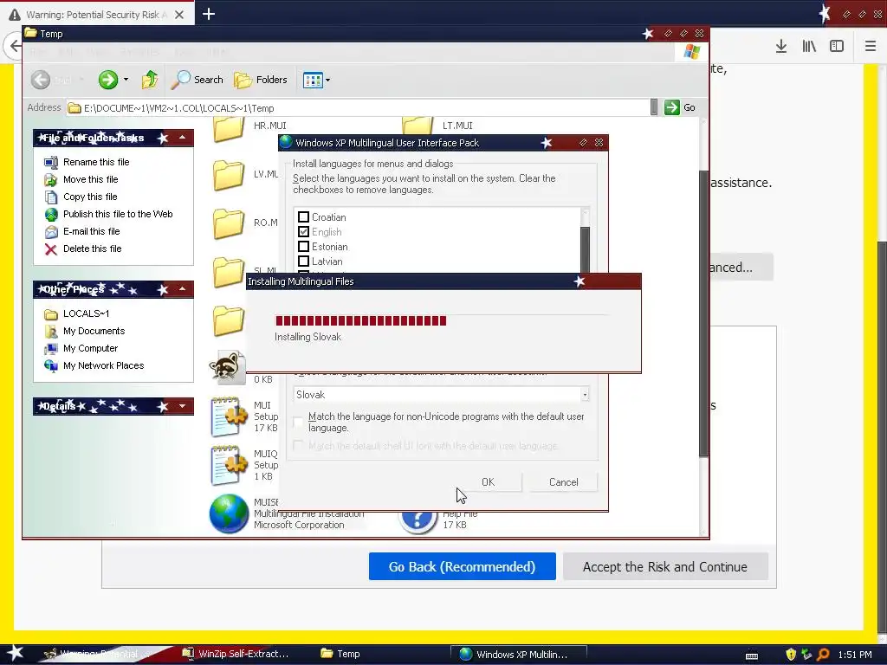Check the Latvian language checkbox

point(303,261)
